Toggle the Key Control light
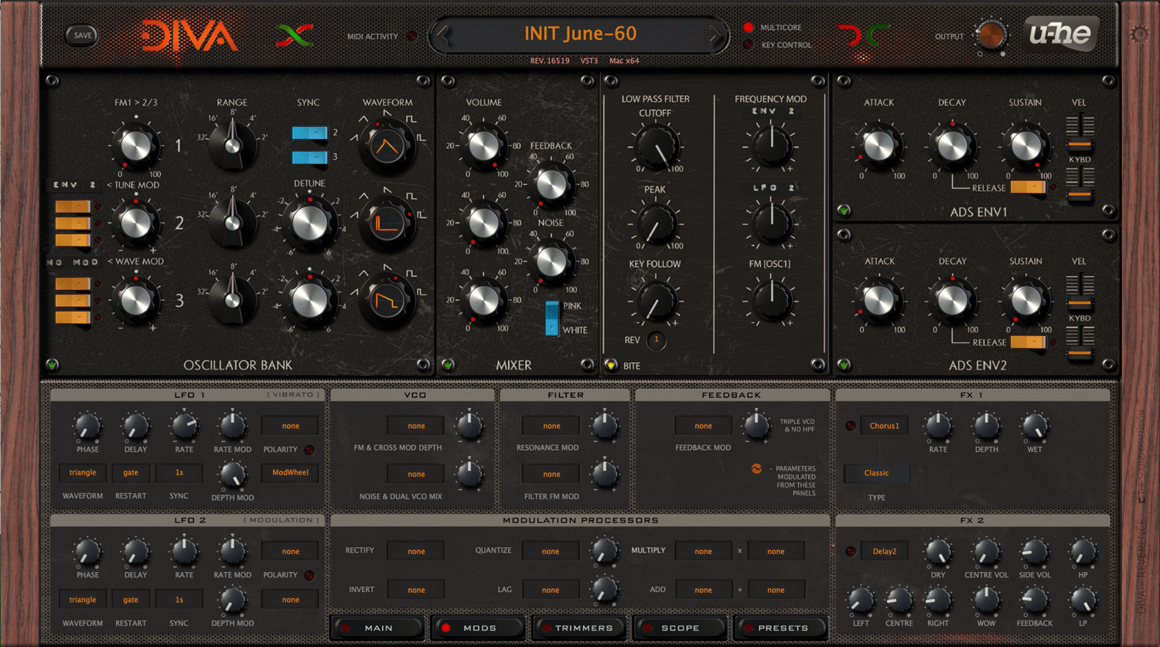The width and height of the screenshot is (1160, 647). tap(748, 45)
